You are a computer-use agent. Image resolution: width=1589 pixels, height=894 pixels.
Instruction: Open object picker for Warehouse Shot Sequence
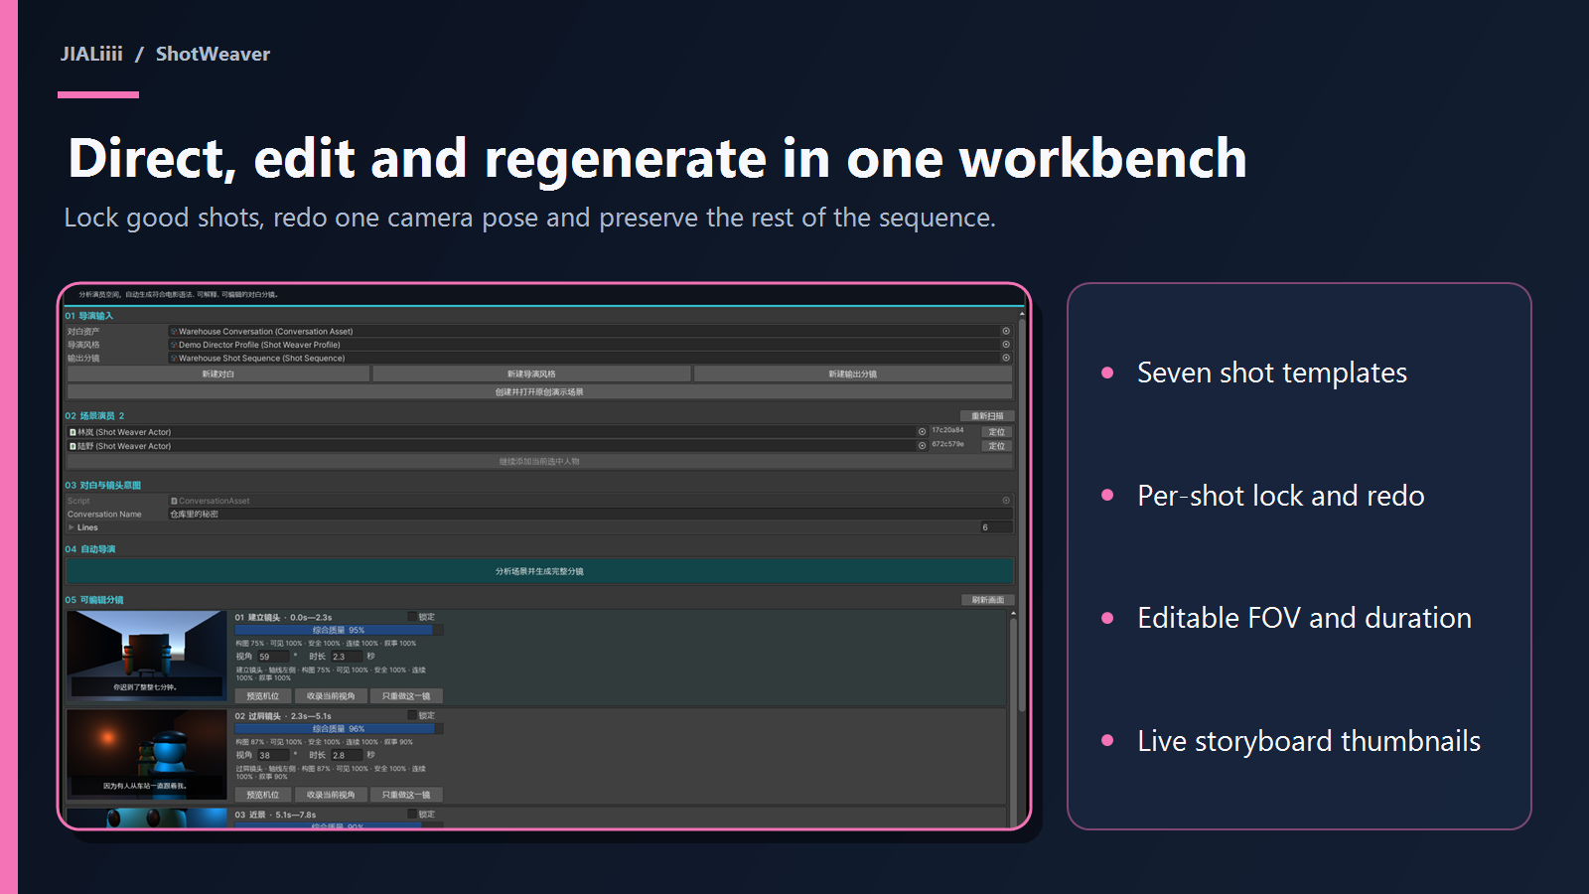(x=1006, y=358)
